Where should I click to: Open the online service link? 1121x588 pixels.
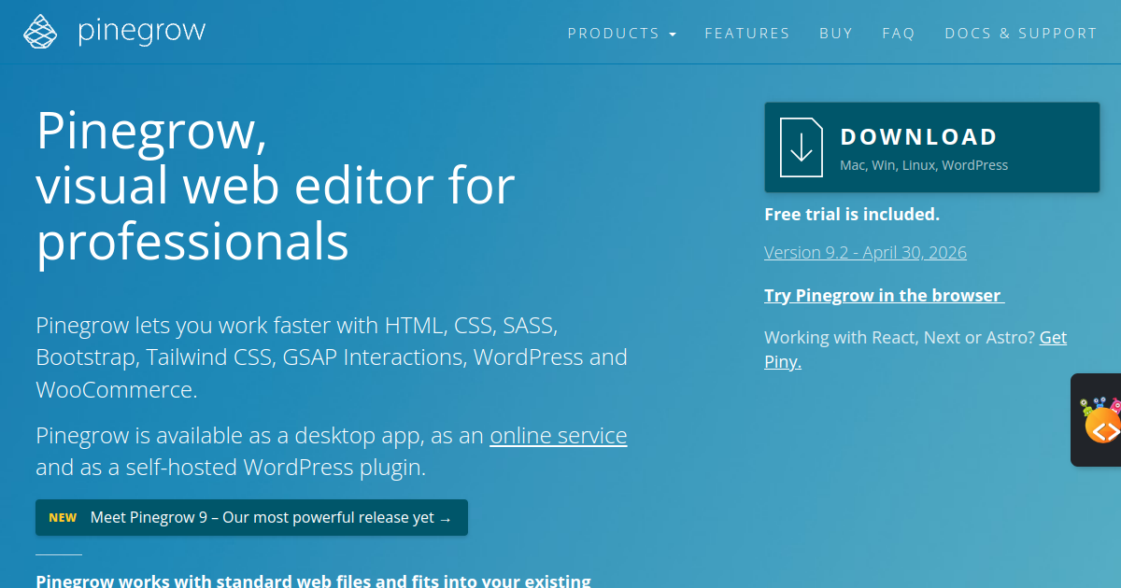559,436
